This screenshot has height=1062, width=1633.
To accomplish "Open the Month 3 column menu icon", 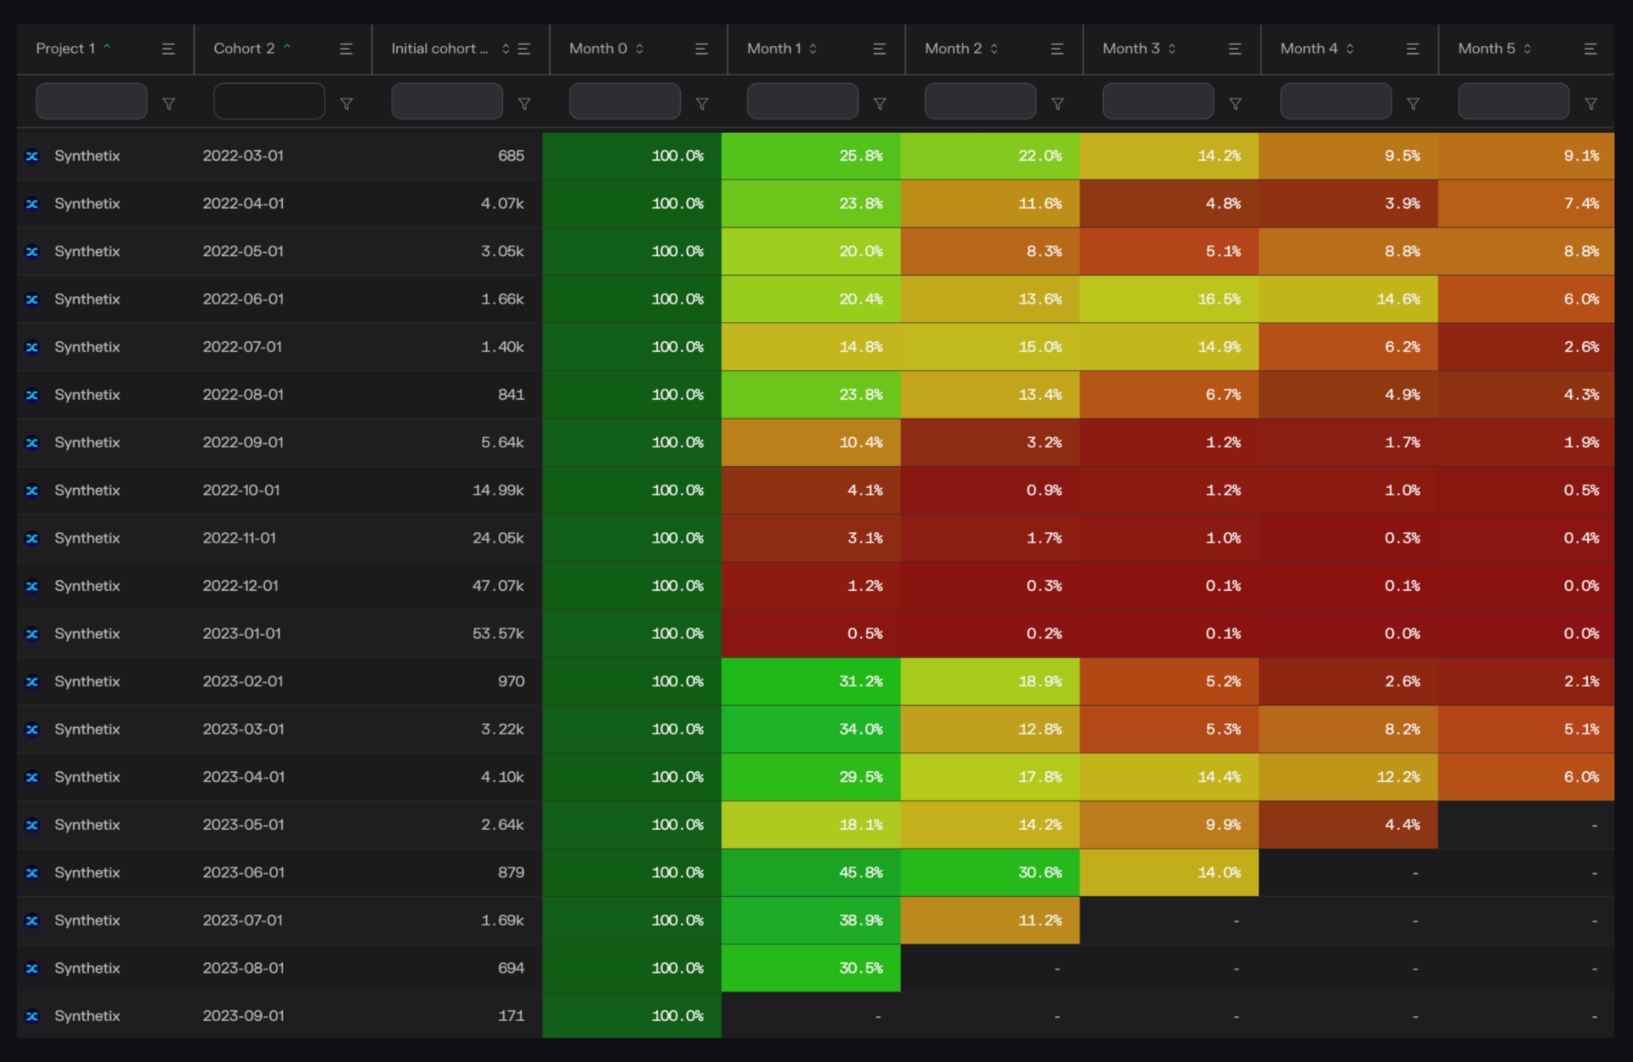I will (1235, 49).
